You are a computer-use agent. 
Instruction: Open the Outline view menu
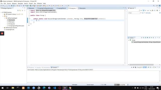[155, 38]
